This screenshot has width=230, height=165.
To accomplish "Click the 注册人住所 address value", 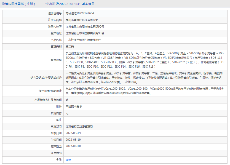I will (x=85, y=27).
